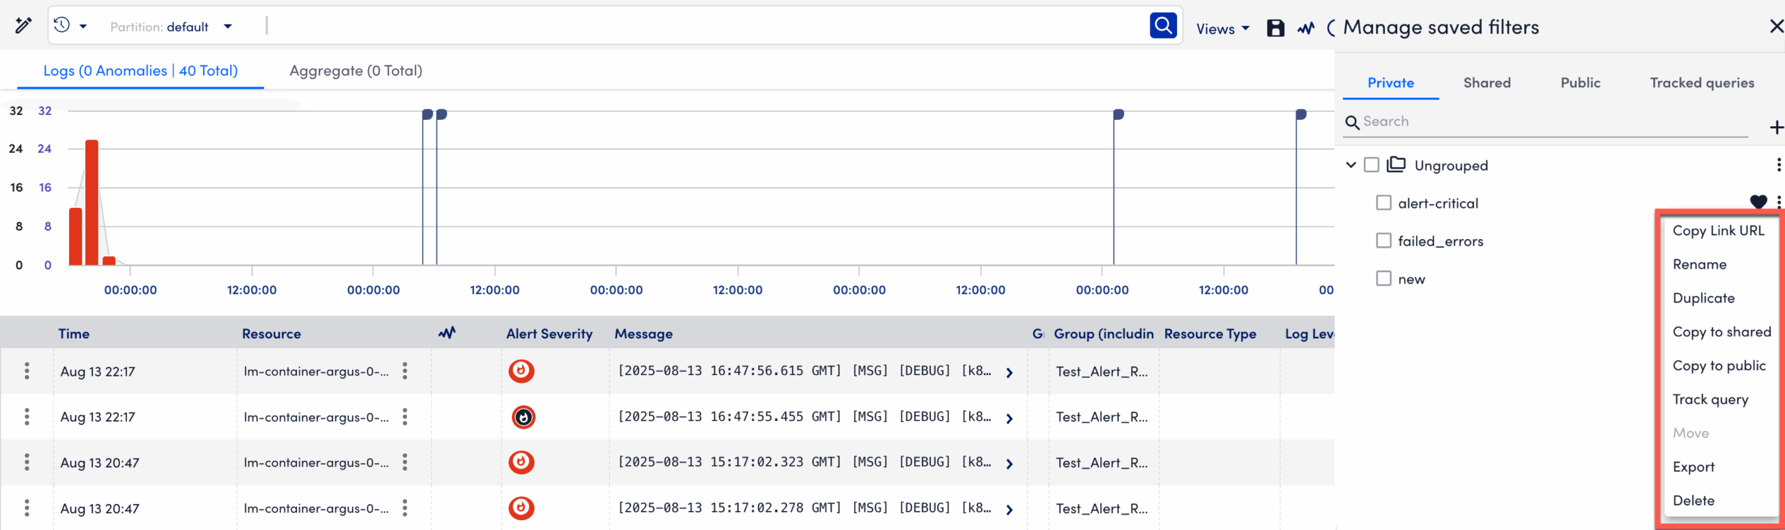Open the Ungrouped folder three-dot menu
This screenshot has height=530, width=1785.
pos(1779,165)
